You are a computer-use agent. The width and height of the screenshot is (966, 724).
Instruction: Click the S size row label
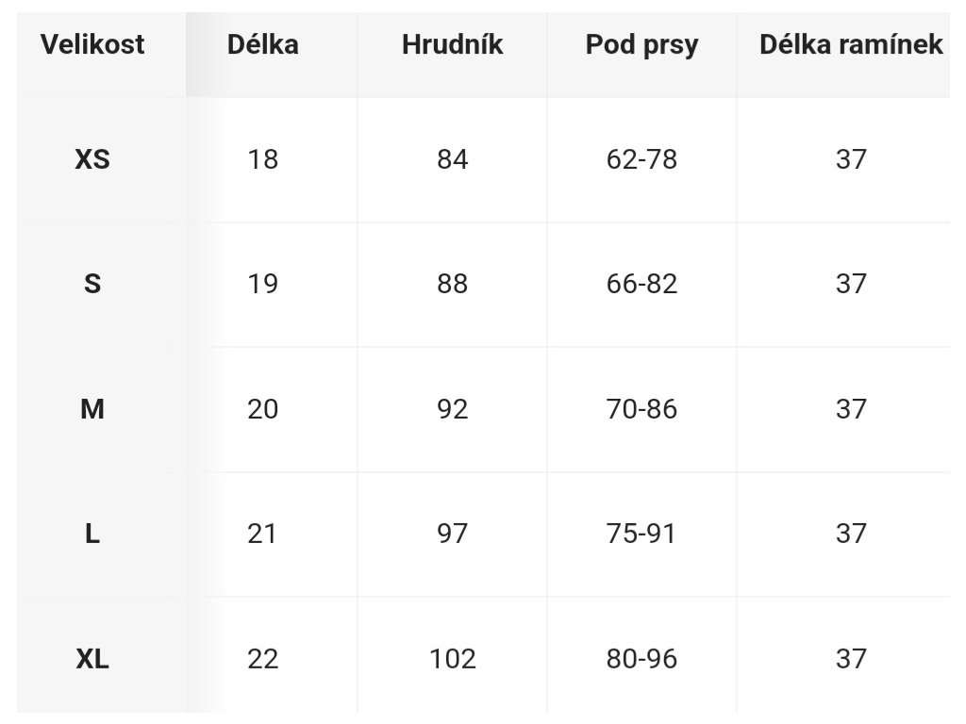(x=92, y=284)
